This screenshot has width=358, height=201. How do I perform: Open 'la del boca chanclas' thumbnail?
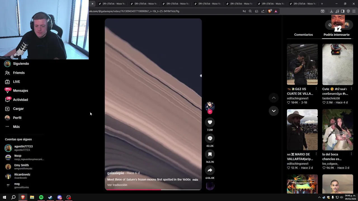[338, 130]
